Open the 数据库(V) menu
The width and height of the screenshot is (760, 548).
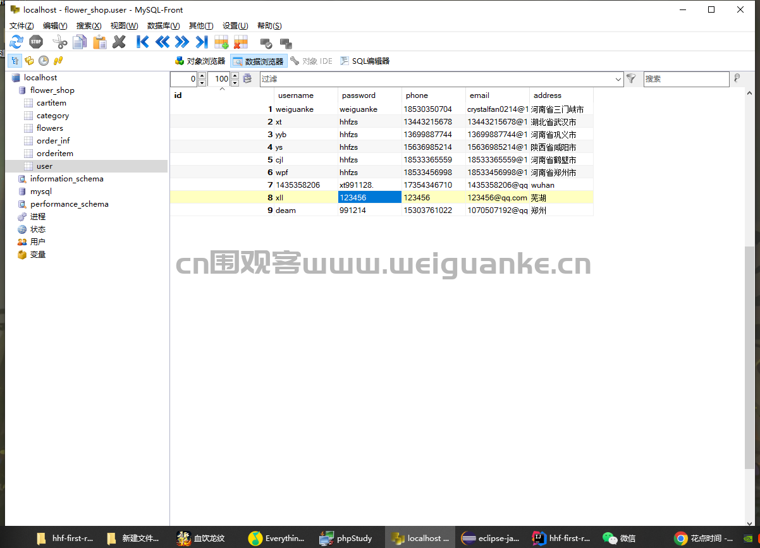click(x=163, y=25)
